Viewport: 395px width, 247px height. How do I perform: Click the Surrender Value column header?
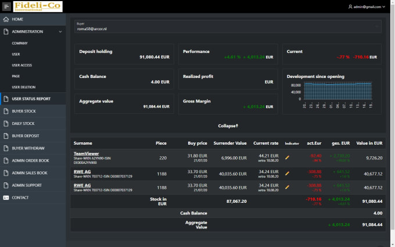click(230, 143)
